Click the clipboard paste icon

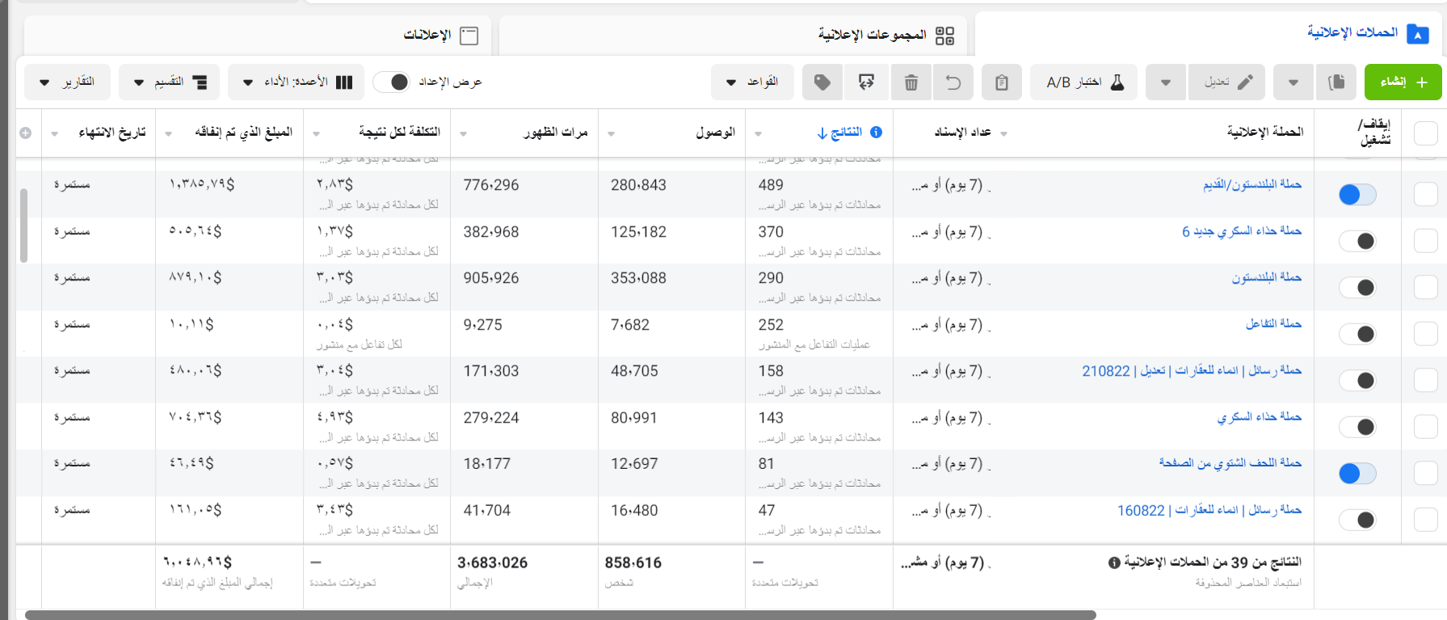(x=1001, y=82)
